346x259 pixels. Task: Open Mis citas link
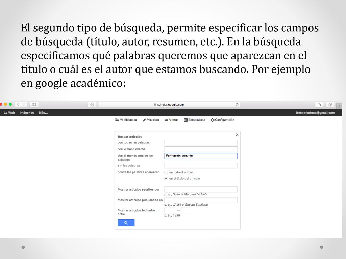(x=151, y=120)
